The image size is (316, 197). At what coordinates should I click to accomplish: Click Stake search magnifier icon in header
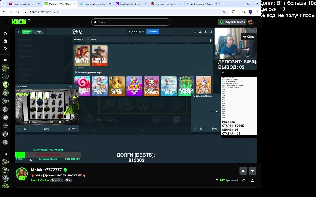[195, 31]
